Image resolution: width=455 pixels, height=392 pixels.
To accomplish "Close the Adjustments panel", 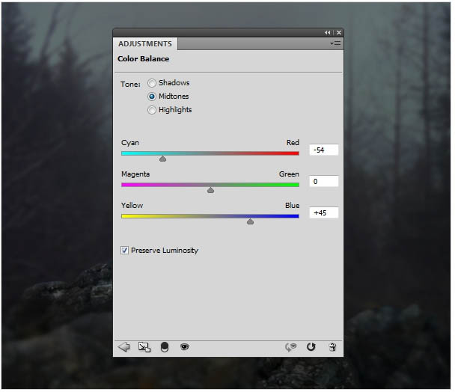I will [339, 32].
